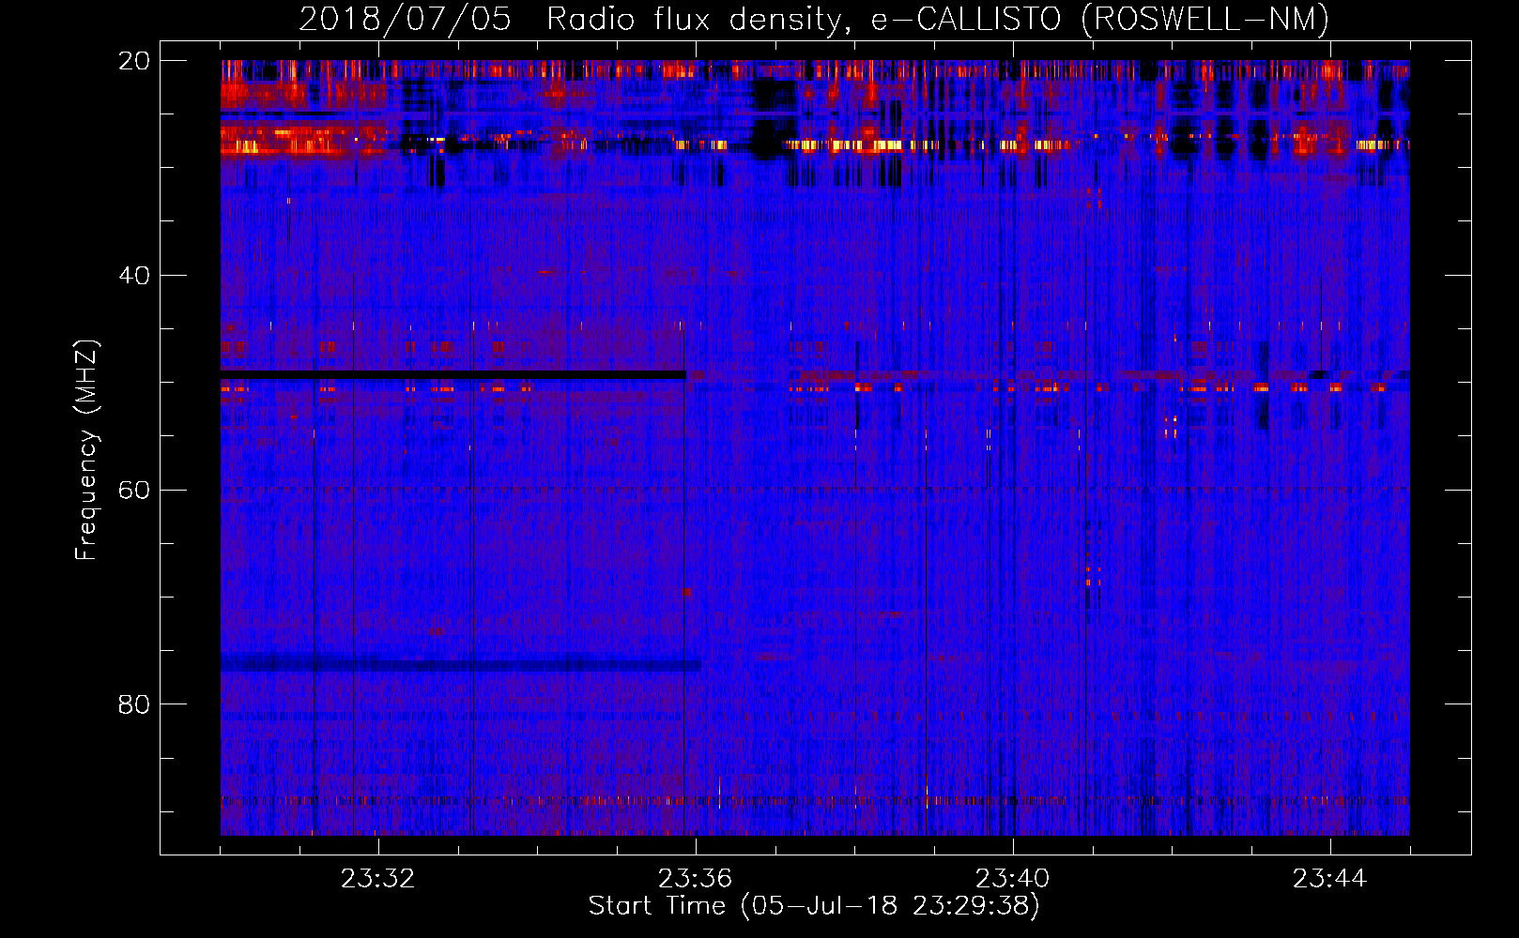
Task: Click the 60 MHz frequency tick label
Action: [x=134, y=491]
